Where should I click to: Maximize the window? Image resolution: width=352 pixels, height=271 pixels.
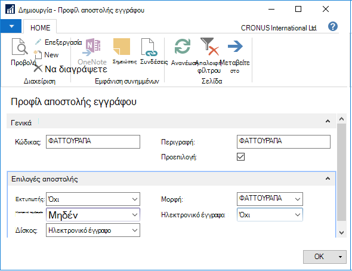pyautogui.click(x=298, y=9)
